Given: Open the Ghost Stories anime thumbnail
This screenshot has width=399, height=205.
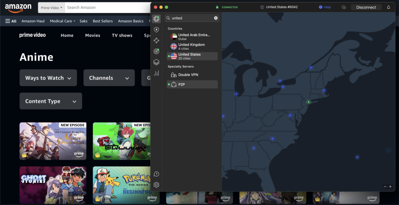Looking at the screenshot, I should coord(53,185).
